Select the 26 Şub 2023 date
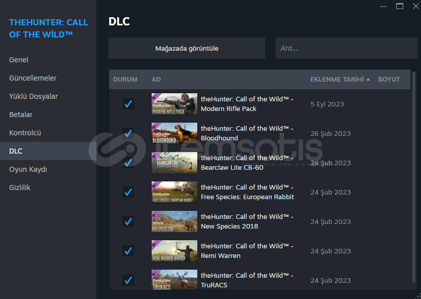Viewport: 421px width, 299px height. coord(331,134)
